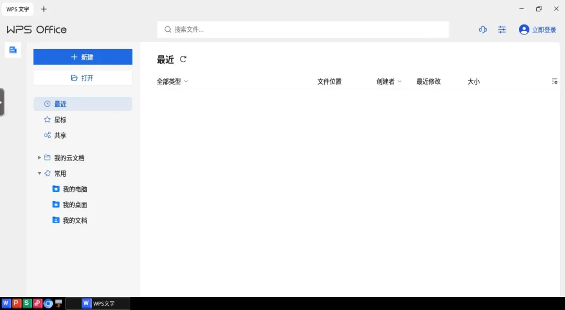Image resolution: width=565 pixels, height=310 pixels.
Task: Click the blue folder icon for 我的桌面
Action: click(x=56, y=204)
